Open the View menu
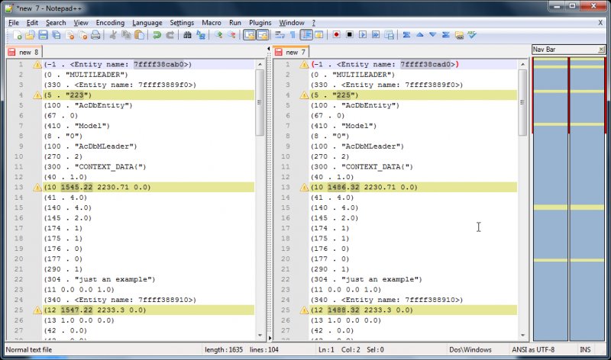The image size is (611, 360). (81, 23)
